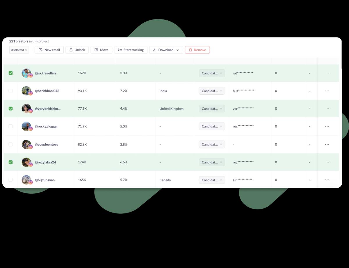This screenshot has width=349, height=268.
Task: Click the 'United Kingdom' location cell
Action: pyautogui.click(x=172, y=109)
